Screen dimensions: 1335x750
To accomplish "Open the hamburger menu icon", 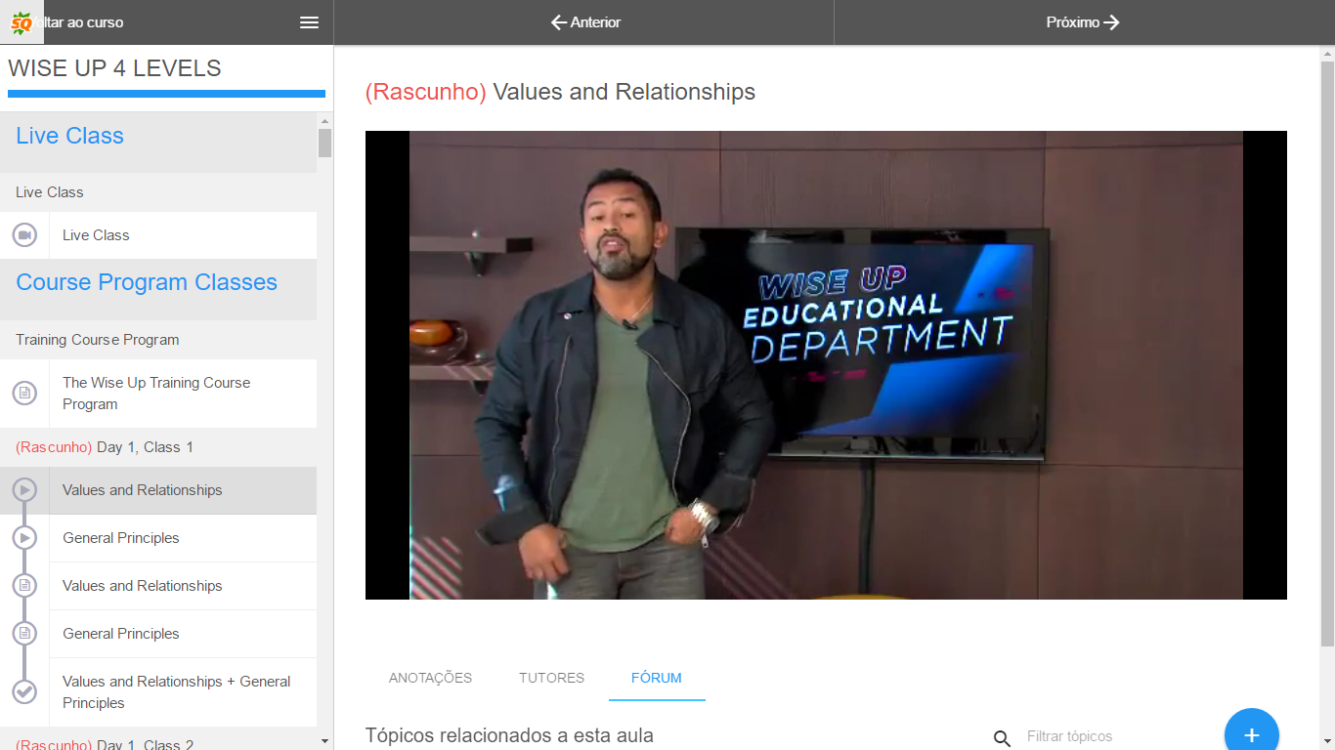I will (309, 22).
